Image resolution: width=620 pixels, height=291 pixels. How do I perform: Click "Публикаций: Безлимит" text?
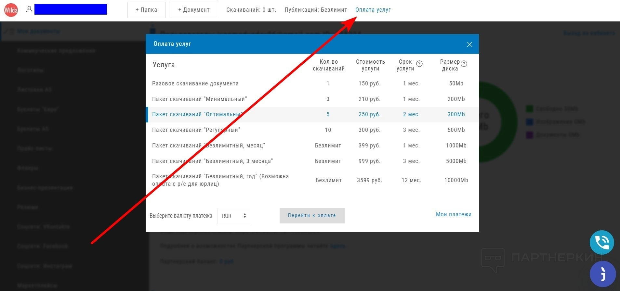coord(316,10)
